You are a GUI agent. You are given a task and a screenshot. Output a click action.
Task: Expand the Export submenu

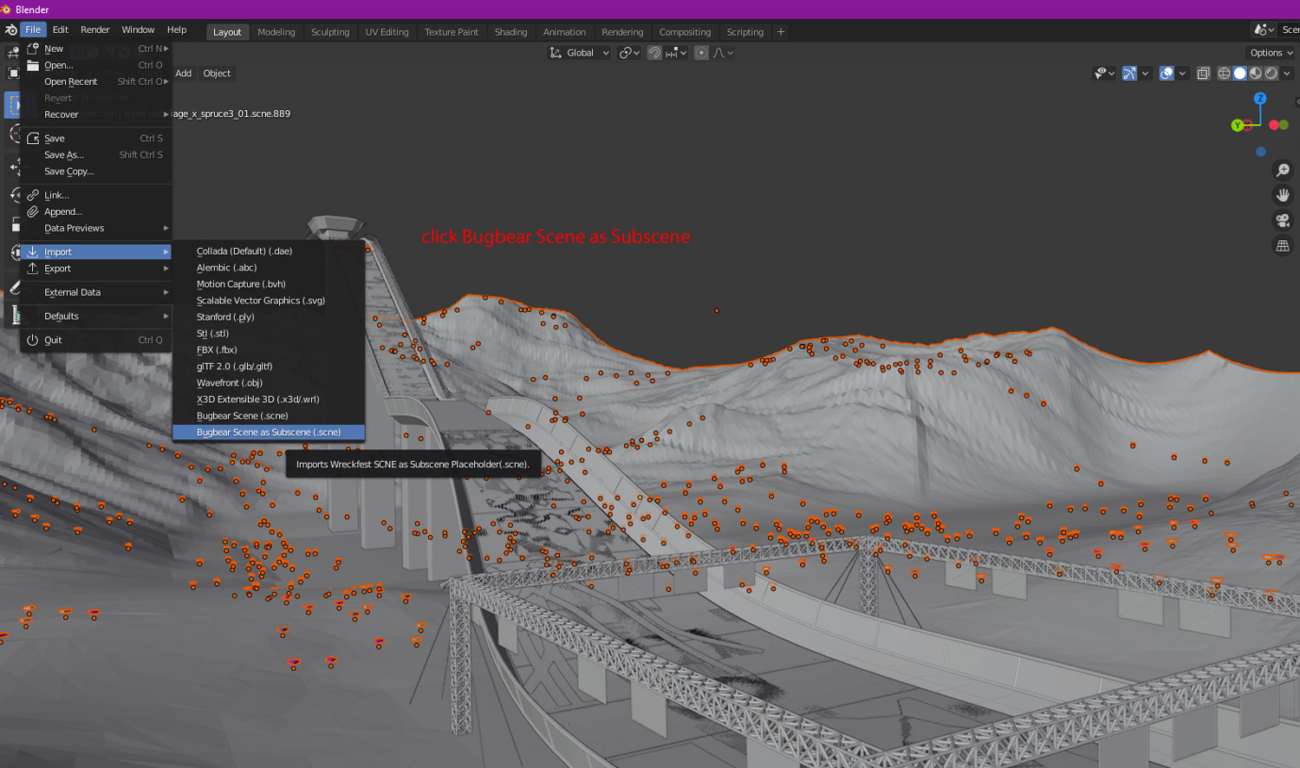pyautogui.click(x=96, y=269)
